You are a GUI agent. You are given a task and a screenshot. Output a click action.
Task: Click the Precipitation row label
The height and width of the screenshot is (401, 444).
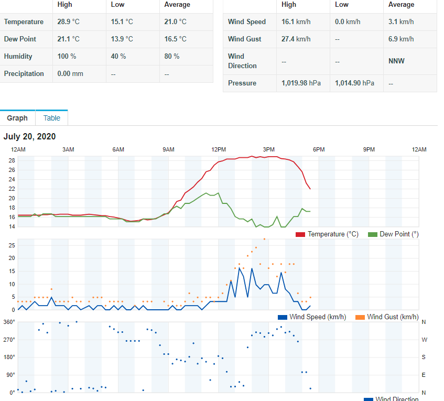[x=24, y=73]
